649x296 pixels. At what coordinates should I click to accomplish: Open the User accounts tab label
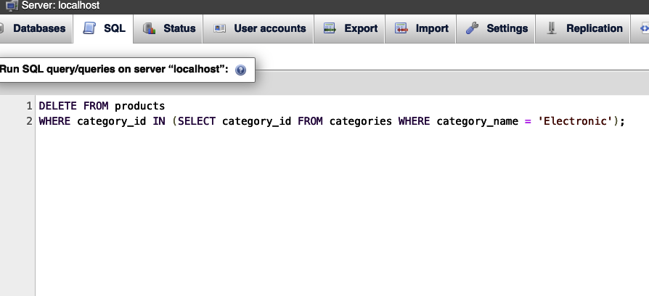(x=270, y=28)
